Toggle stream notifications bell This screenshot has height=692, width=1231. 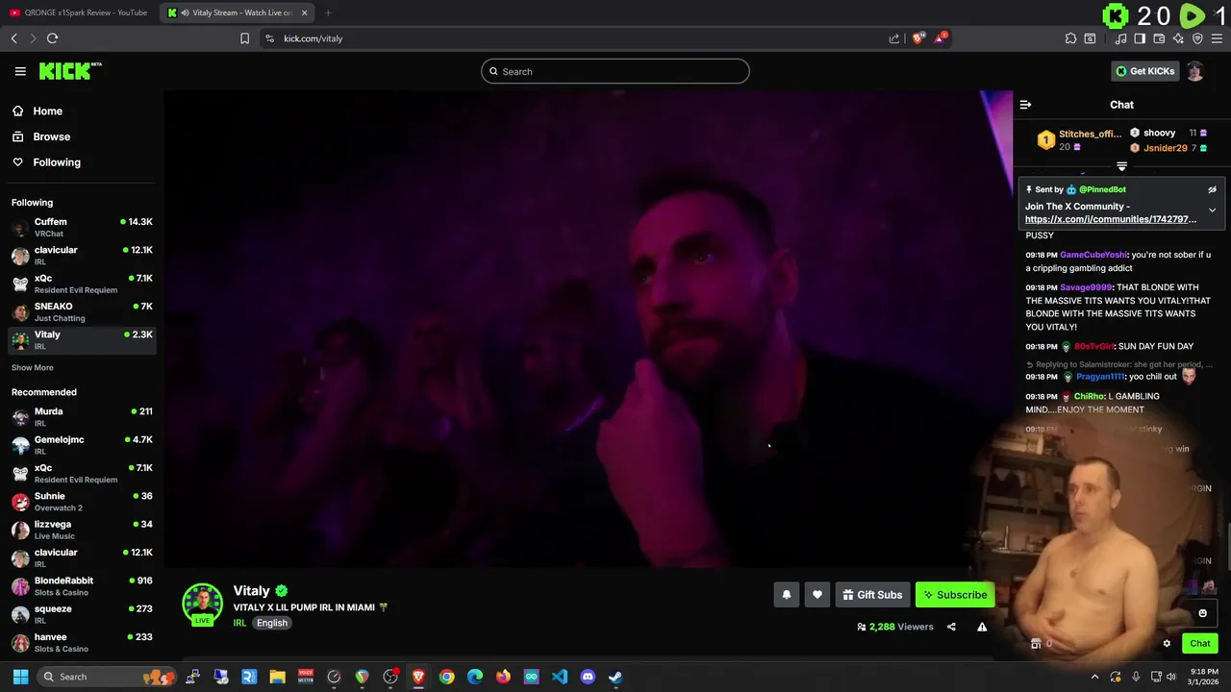coord(787,595)
